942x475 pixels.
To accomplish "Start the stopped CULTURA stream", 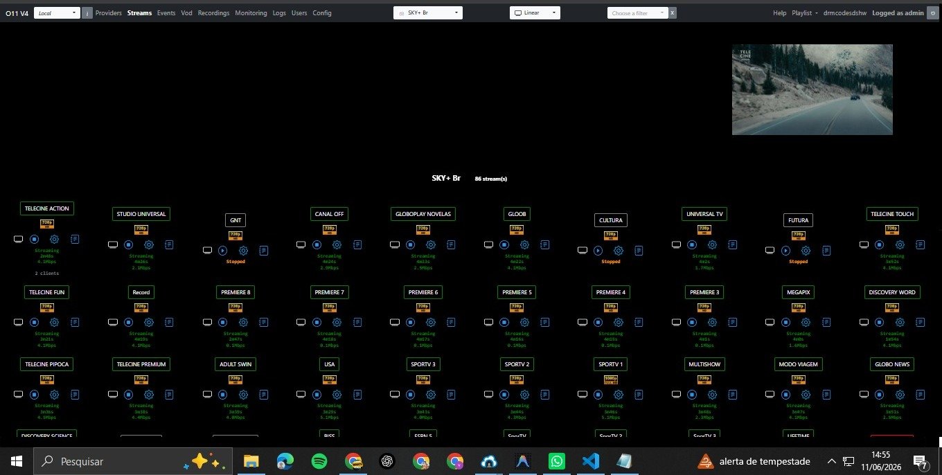I will click(598, 251).
